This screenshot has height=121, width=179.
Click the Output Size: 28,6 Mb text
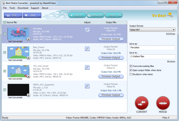(x=111, y=53)
